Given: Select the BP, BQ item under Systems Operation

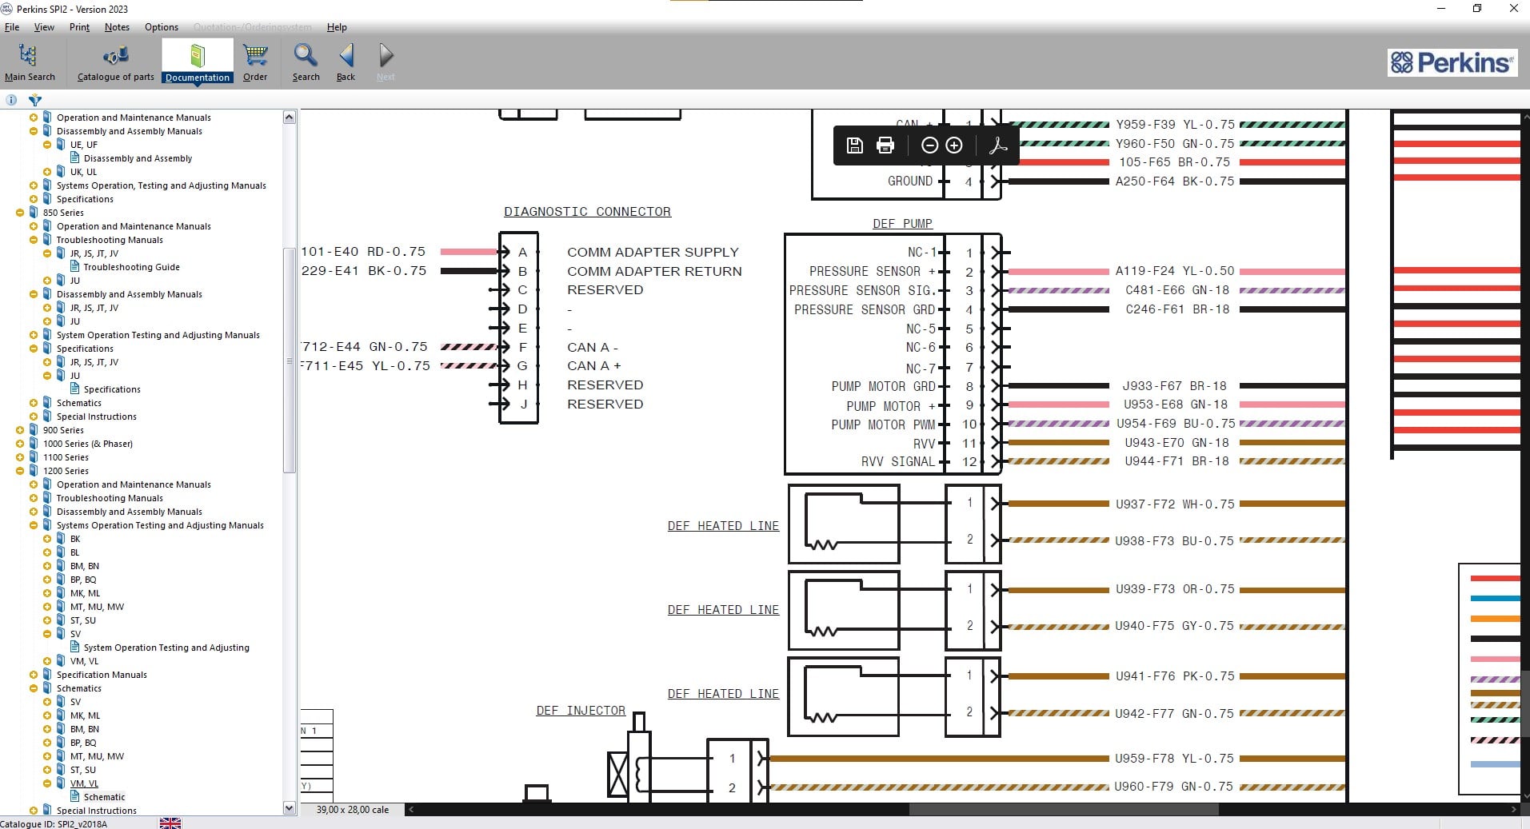Looking at the screenshot, I should (83, 580).
